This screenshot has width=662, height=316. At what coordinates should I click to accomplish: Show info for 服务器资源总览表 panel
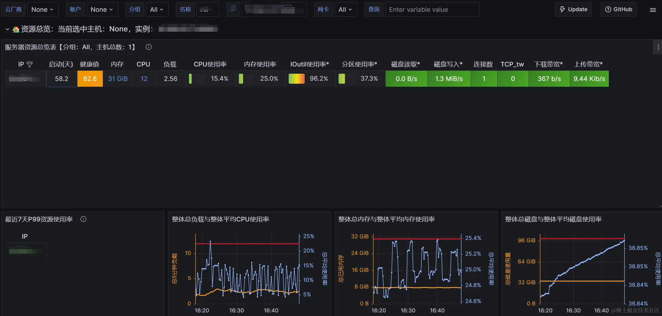[149, 47]
